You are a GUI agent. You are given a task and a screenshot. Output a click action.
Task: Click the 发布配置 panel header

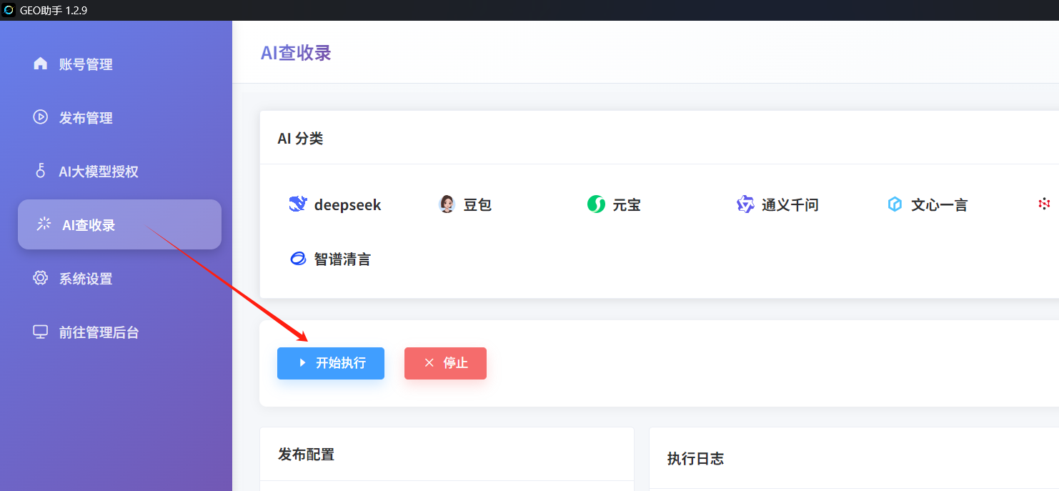point(306,454)
